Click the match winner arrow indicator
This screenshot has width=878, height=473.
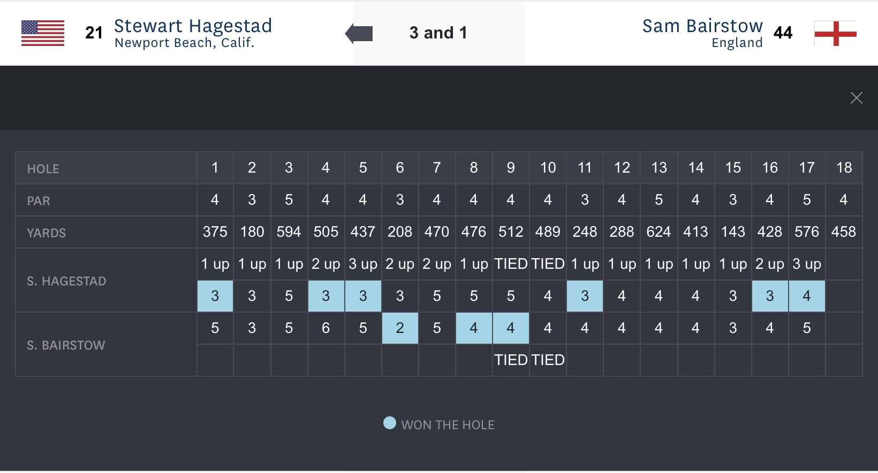359,33
